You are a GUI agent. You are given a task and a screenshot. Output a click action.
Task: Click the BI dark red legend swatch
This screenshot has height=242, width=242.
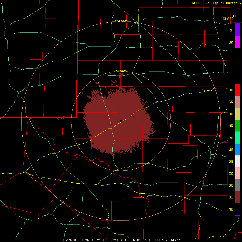click(237, 197)
